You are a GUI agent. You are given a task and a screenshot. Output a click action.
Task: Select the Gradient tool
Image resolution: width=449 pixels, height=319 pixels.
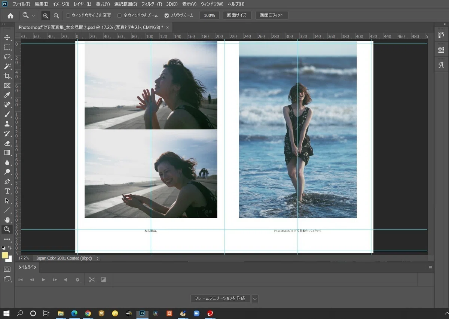[7, 153]
